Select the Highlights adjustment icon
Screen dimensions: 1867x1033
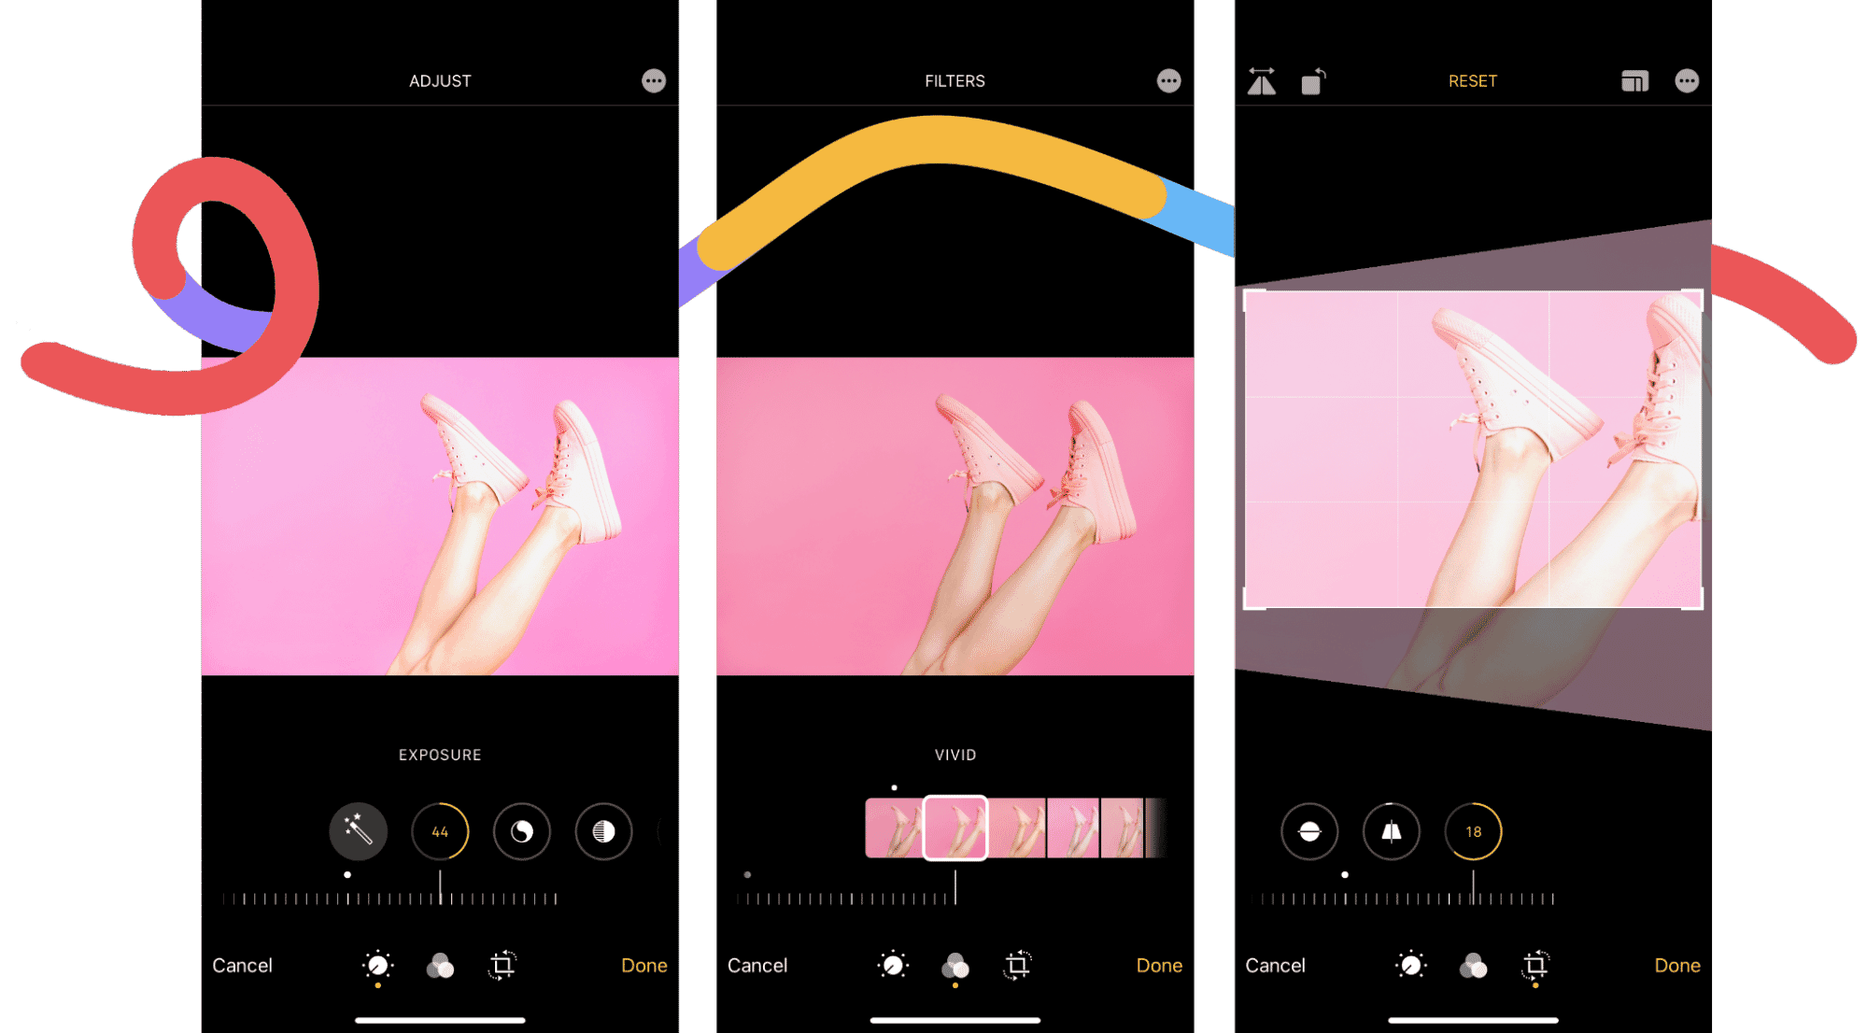pyautogui.click(x=603, y=831)
